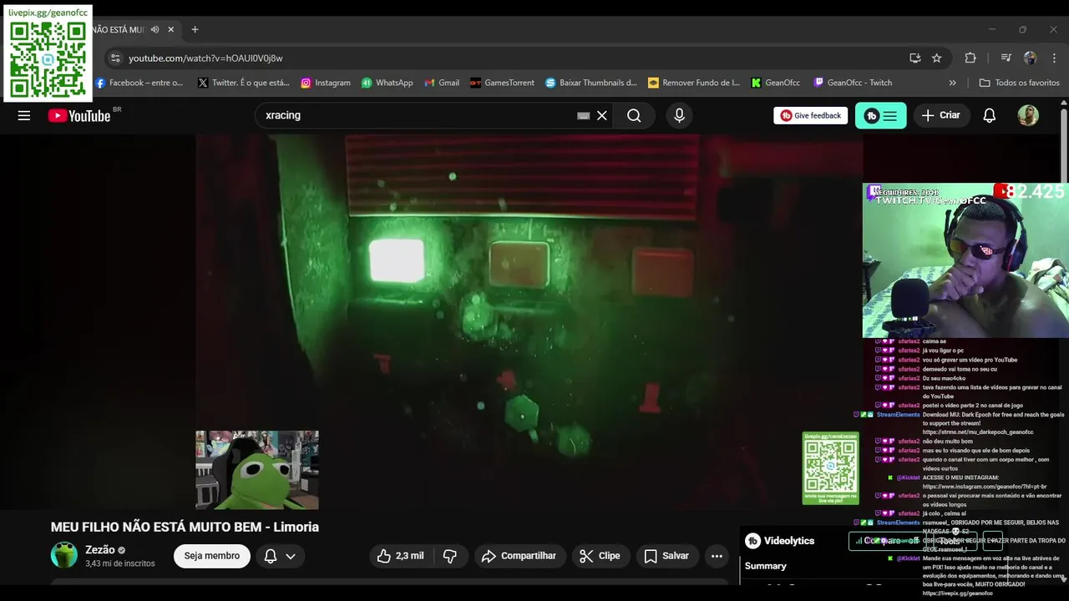Viewport: 1069px width, 601px height.
Task: Click the video player to pause
Action: (x=529, y=322)
